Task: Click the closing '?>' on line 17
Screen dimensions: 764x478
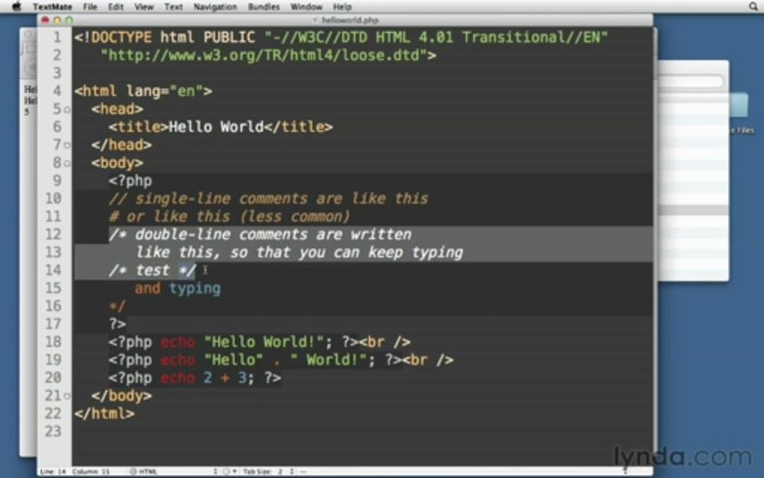Action: coord(117,325)
